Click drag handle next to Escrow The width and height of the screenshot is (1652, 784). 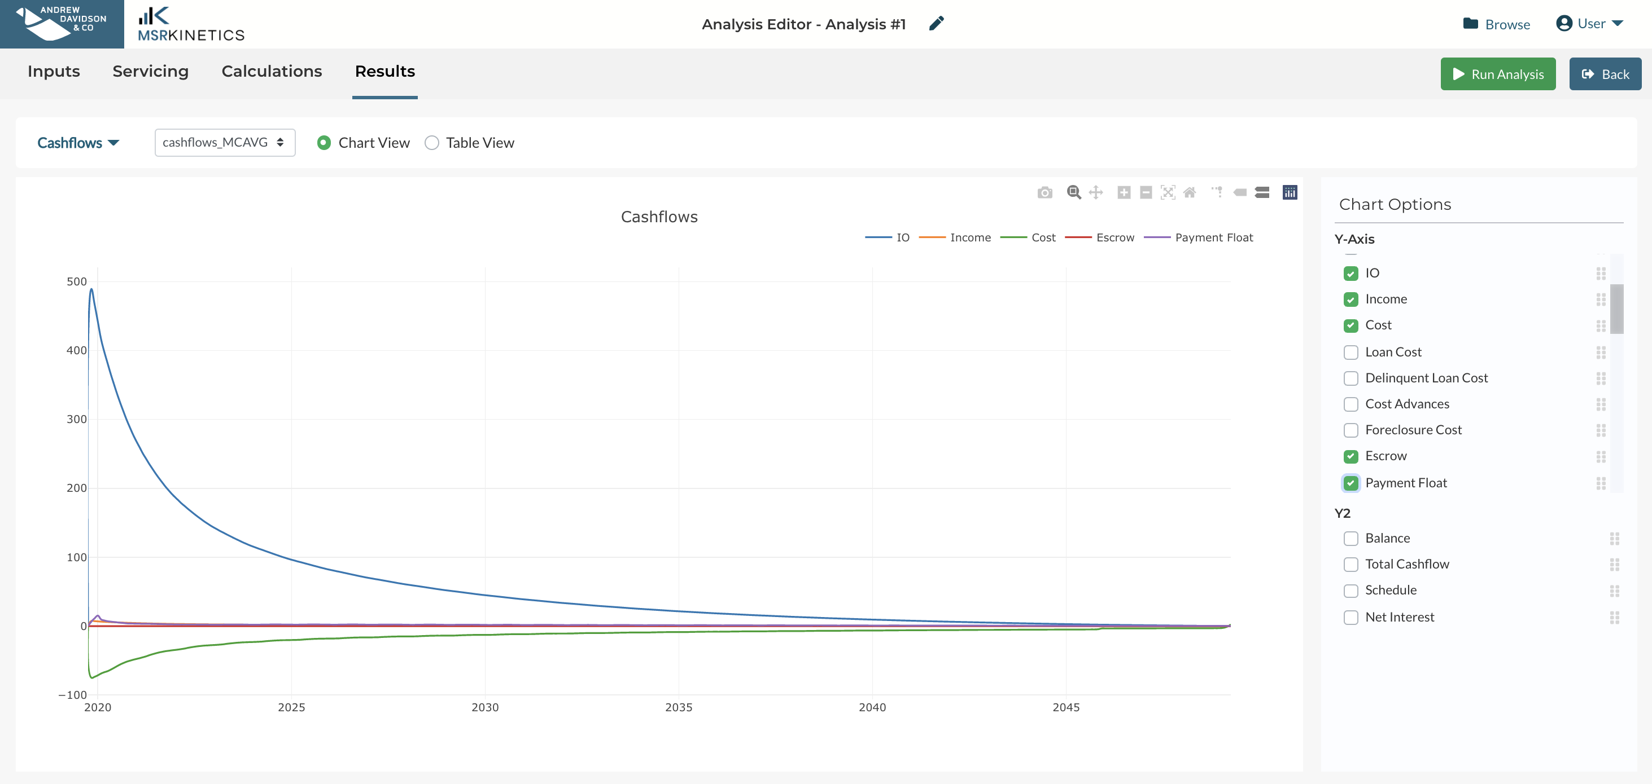(1601, 457)
